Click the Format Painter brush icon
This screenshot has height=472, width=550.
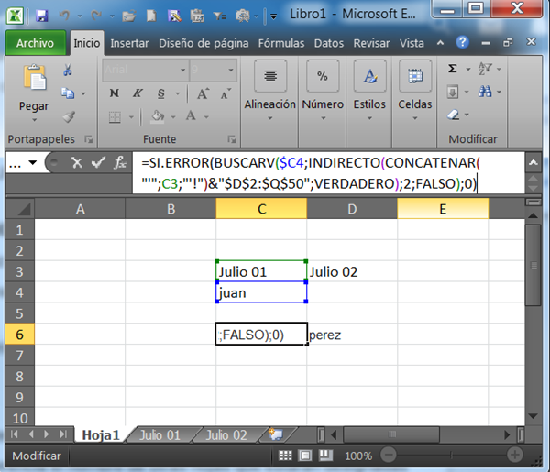pos(69,116)
